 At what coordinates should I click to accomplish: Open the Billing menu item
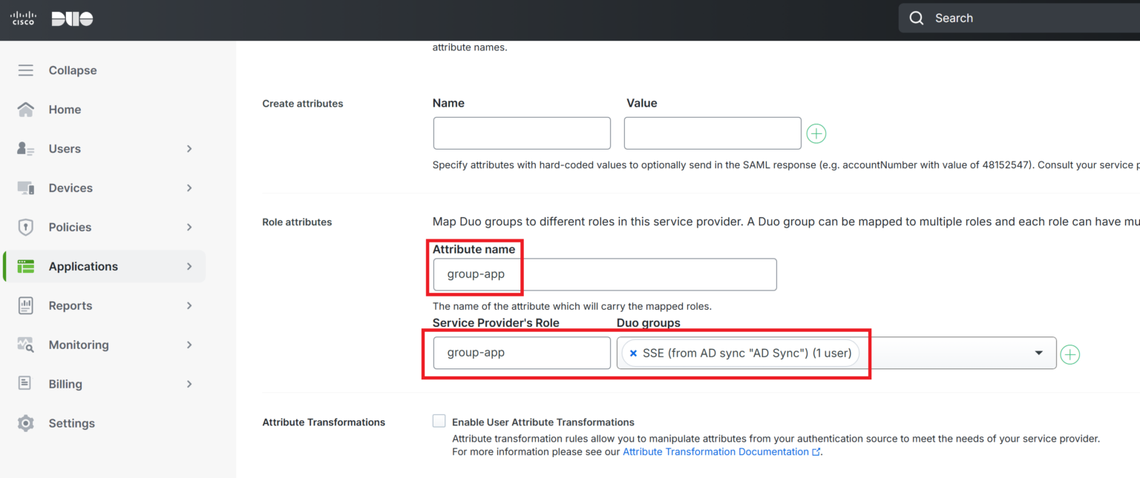(x=65, y=384)
